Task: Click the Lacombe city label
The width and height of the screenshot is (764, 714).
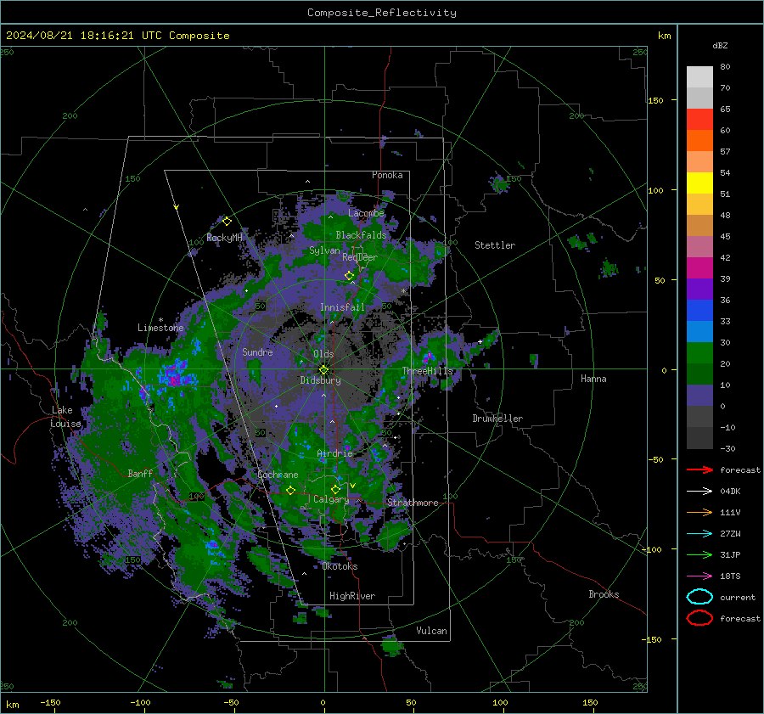Action: pyautogui.click(x=366, y=213)
